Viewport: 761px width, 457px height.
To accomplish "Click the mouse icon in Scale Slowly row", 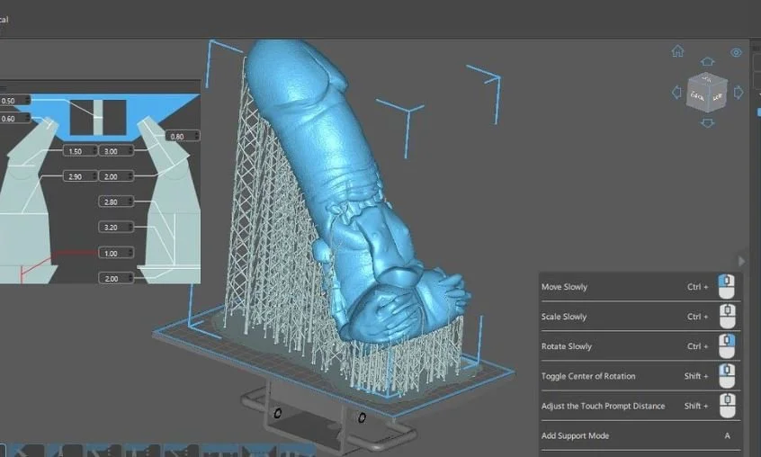I will [727, 317].
